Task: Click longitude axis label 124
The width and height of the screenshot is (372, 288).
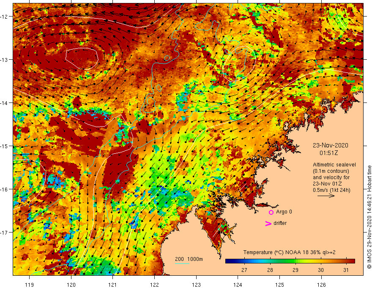Action: [x=238, y=285]
